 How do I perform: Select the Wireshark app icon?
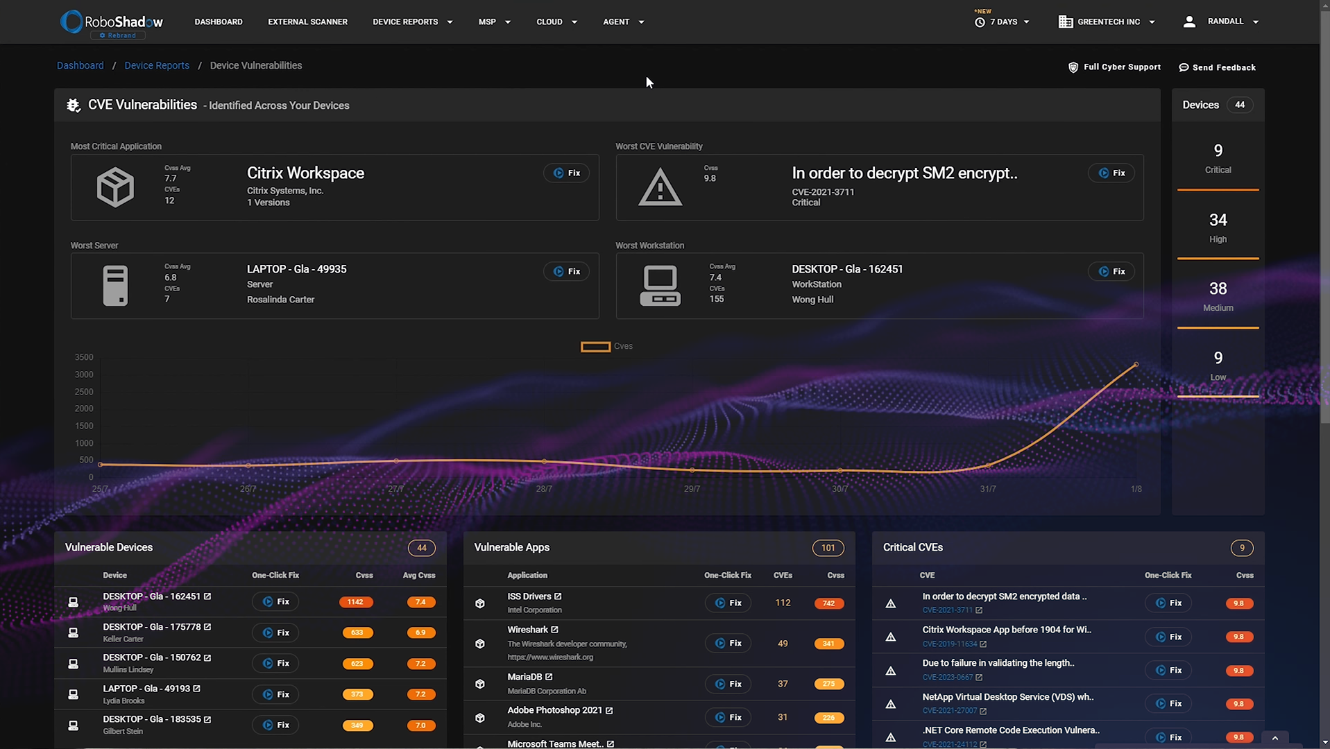coord(480,644)
